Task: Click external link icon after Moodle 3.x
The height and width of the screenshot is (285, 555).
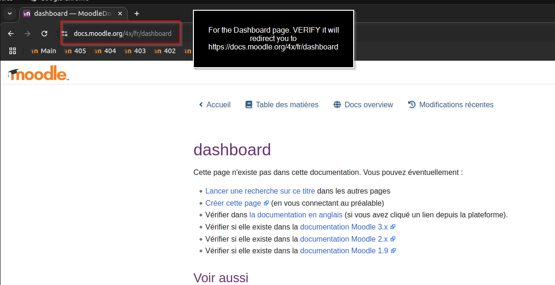Action: (393, 227)
